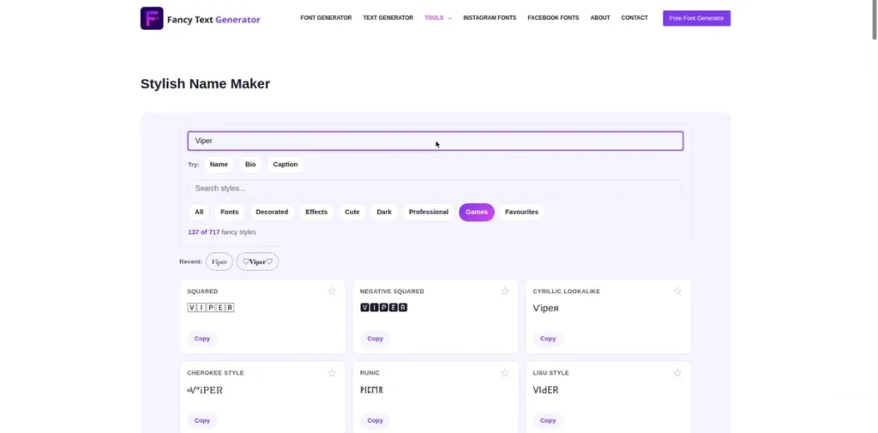Toggle favourite star on Cyrillic Lookalike card
Screen dimensions: 878x433
point(677,292)
